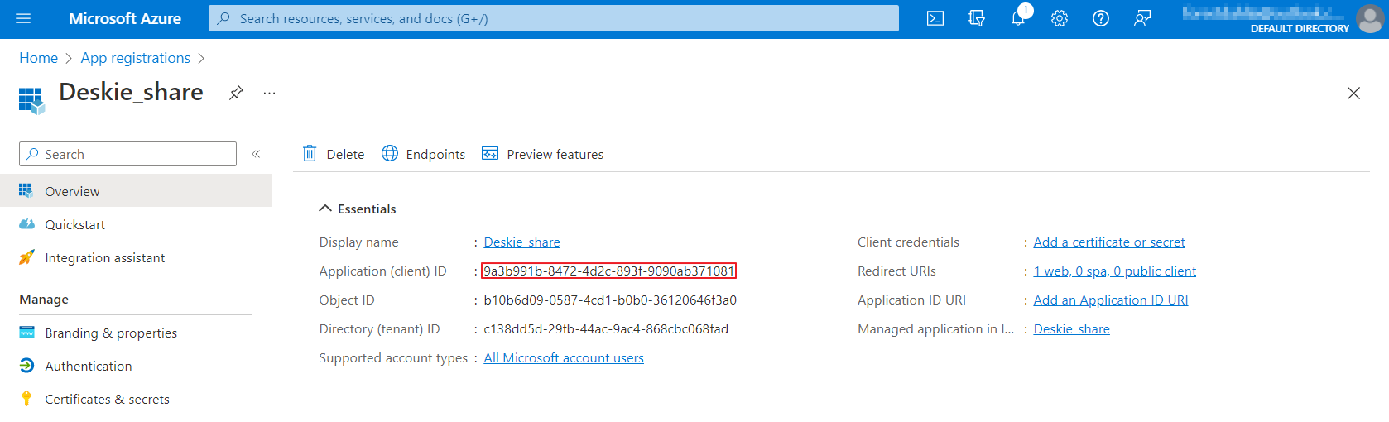Open the Integration assistant menu item
This screenshot has height=422, width=1389.
pos(136,257)
